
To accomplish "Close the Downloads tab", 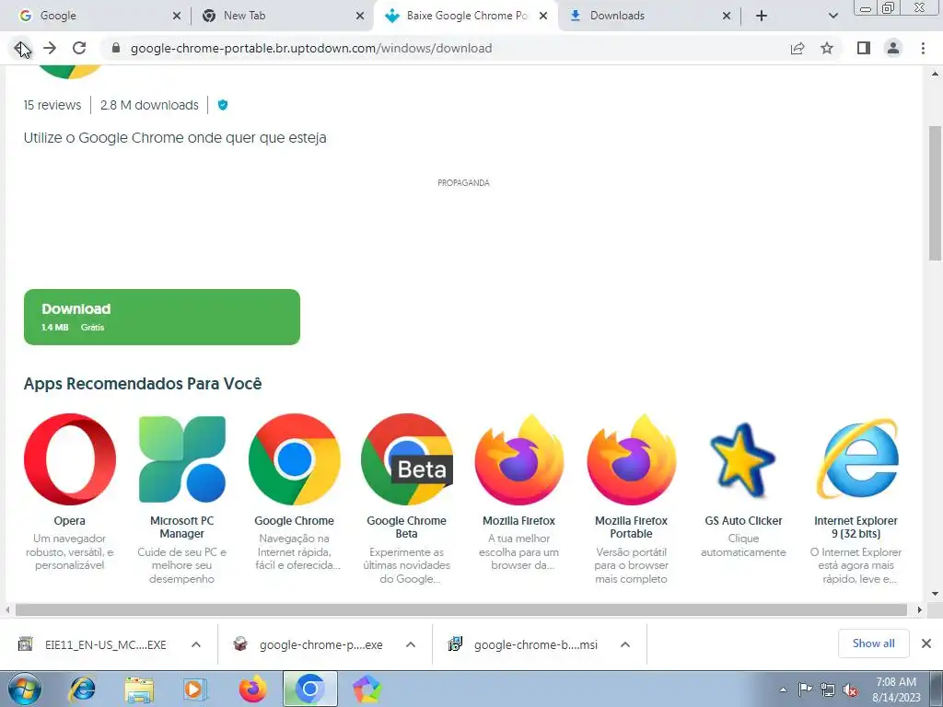I will click(x=727, y=16).
